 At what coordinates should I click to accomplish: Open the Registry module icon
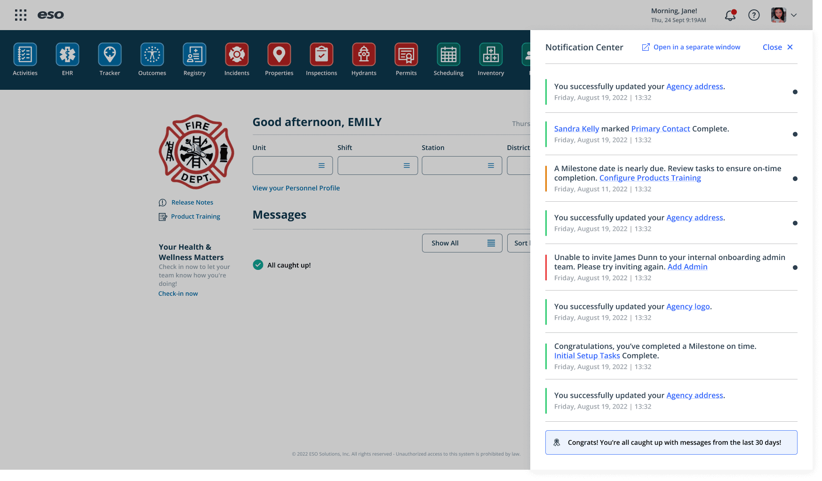(194, 55)
